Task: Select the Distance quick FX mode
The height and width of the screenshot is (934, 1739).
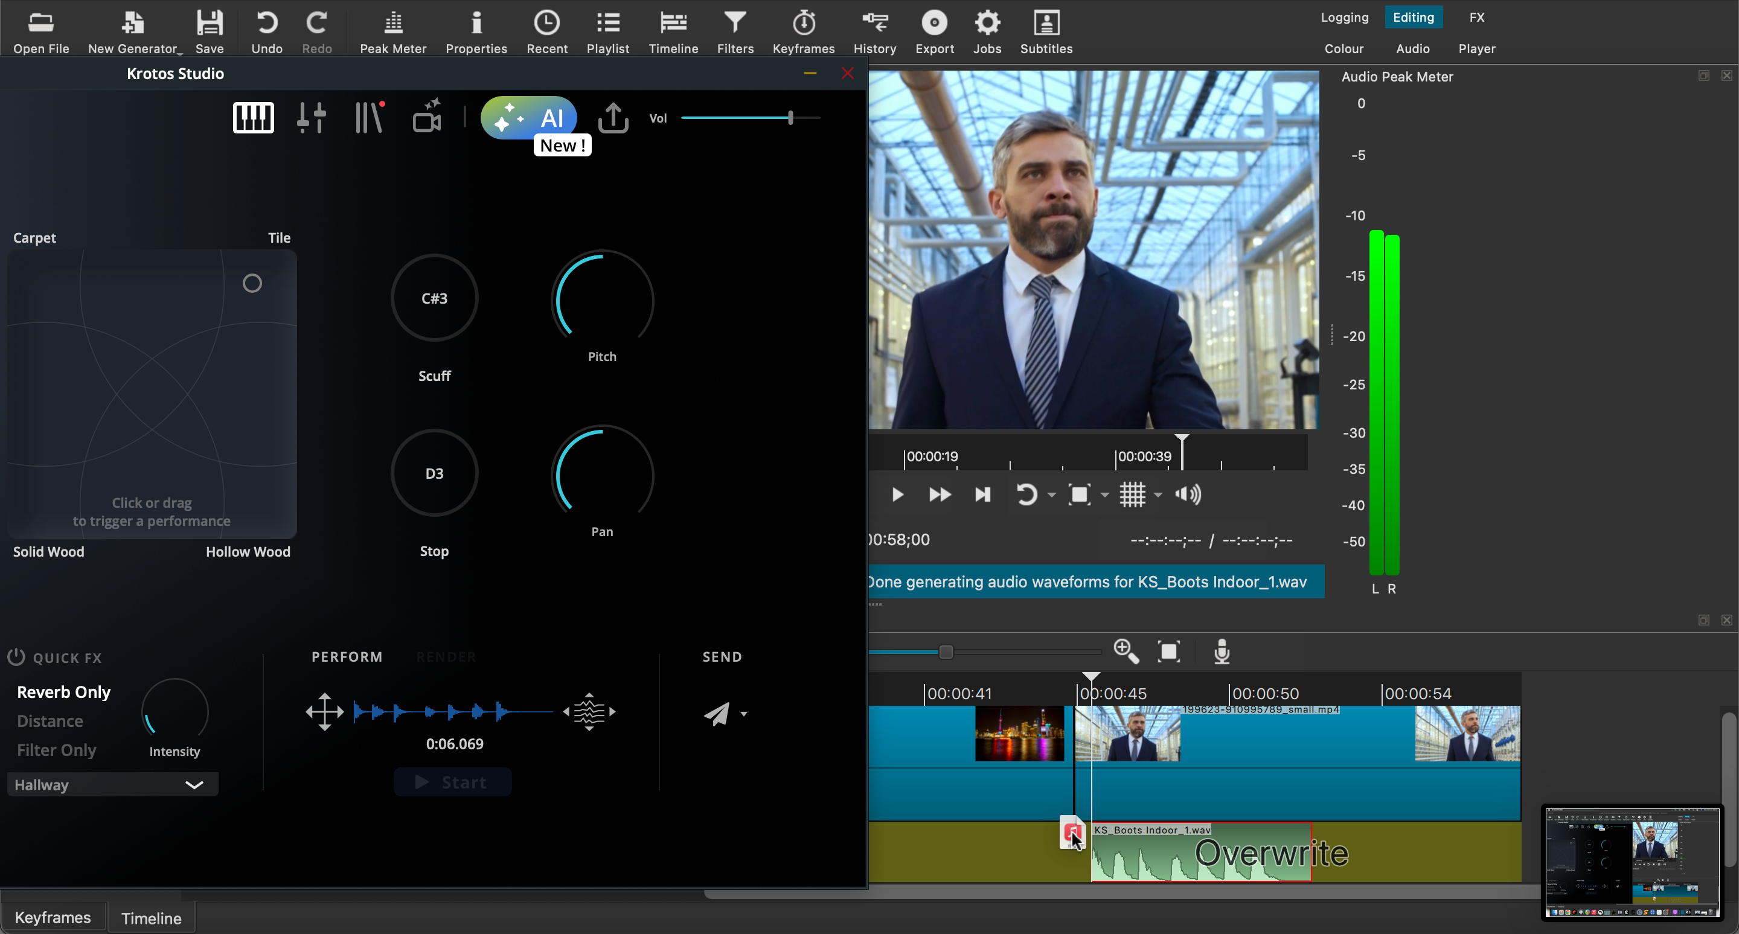Action: point(50,721)
